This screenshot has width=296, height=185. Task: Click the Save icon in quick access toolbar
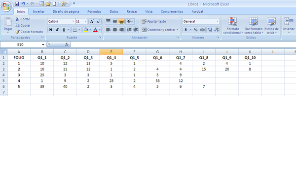[x=17, y=4]
